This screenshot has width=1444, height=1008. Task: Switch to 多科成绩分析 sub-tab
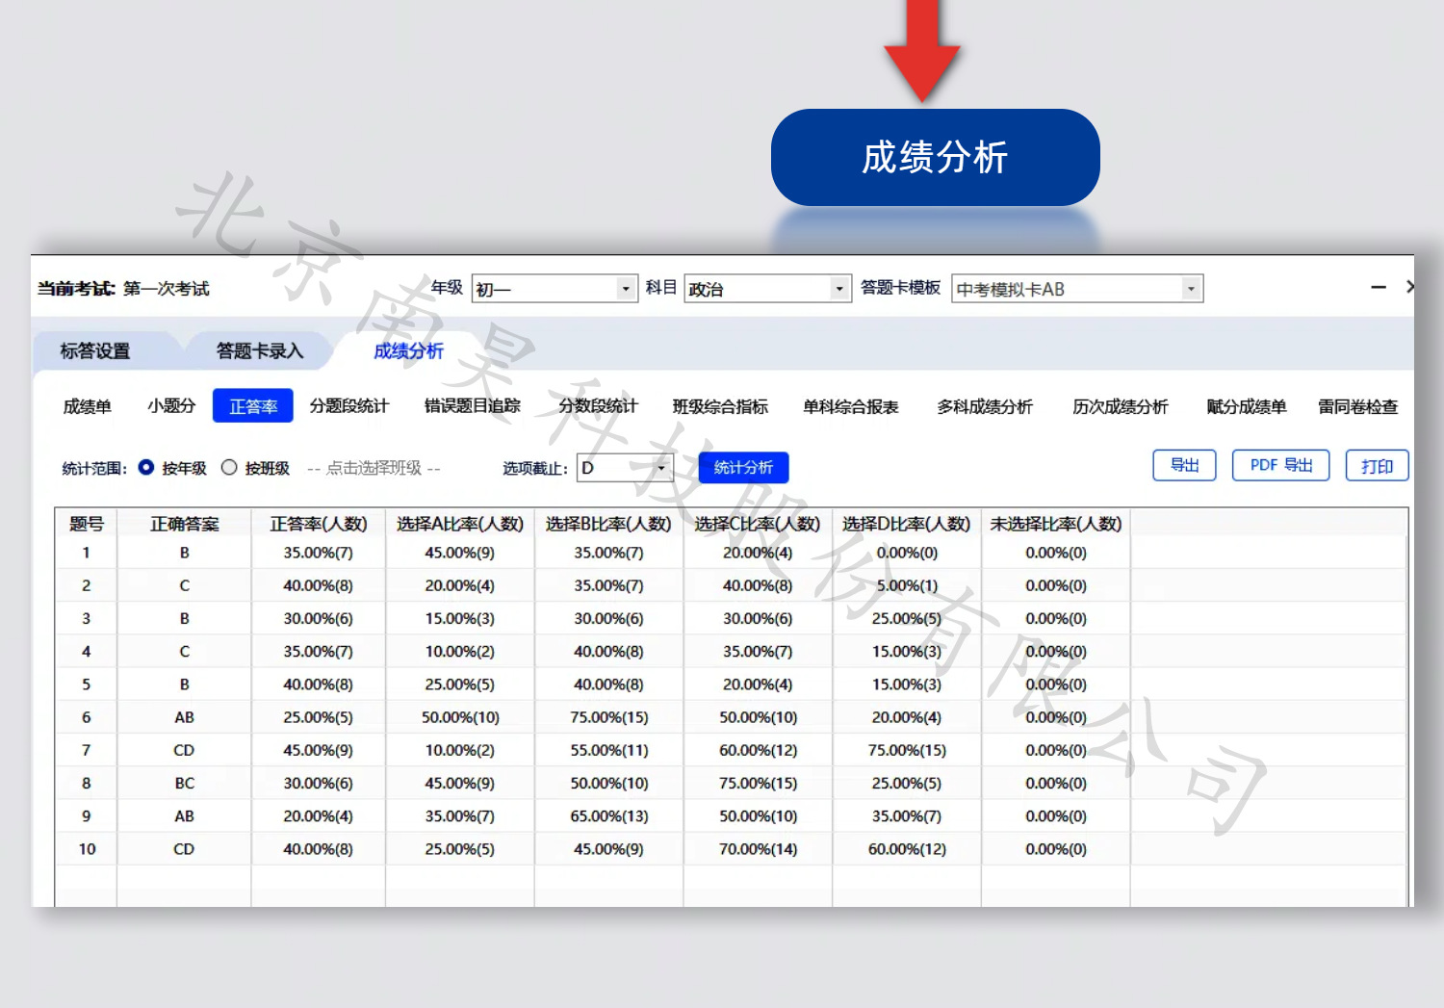985,406
